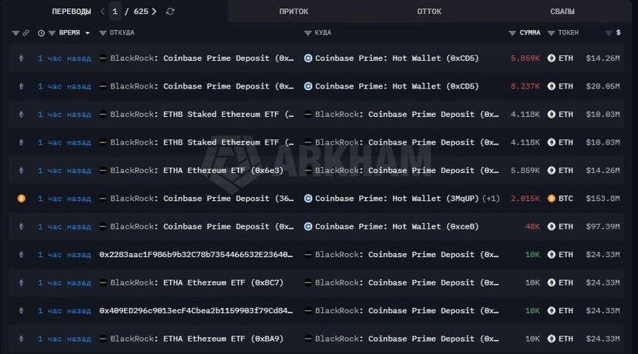Click Coinbase Prime logo in 0xceB row
The width and height of the screenshot is (638, 354).
coord(308,226)
